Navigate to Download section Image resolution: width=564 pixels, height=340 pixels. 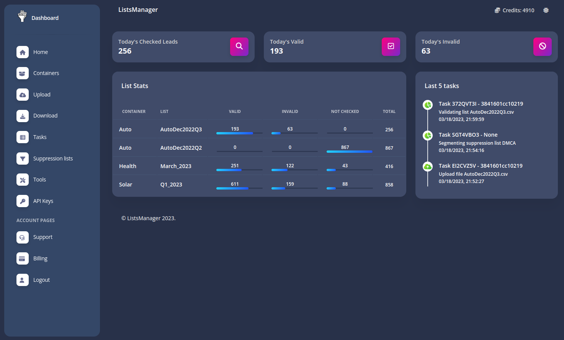click(x=45, y=116)
